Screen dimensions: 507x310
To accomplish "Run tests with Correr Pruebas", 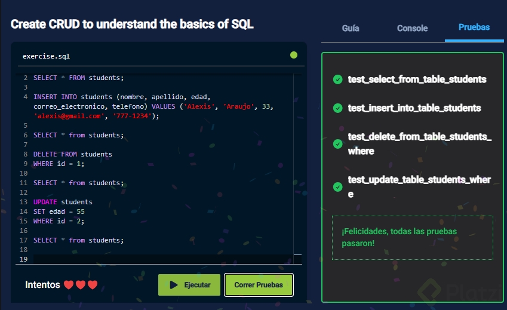I will point(259,285).
